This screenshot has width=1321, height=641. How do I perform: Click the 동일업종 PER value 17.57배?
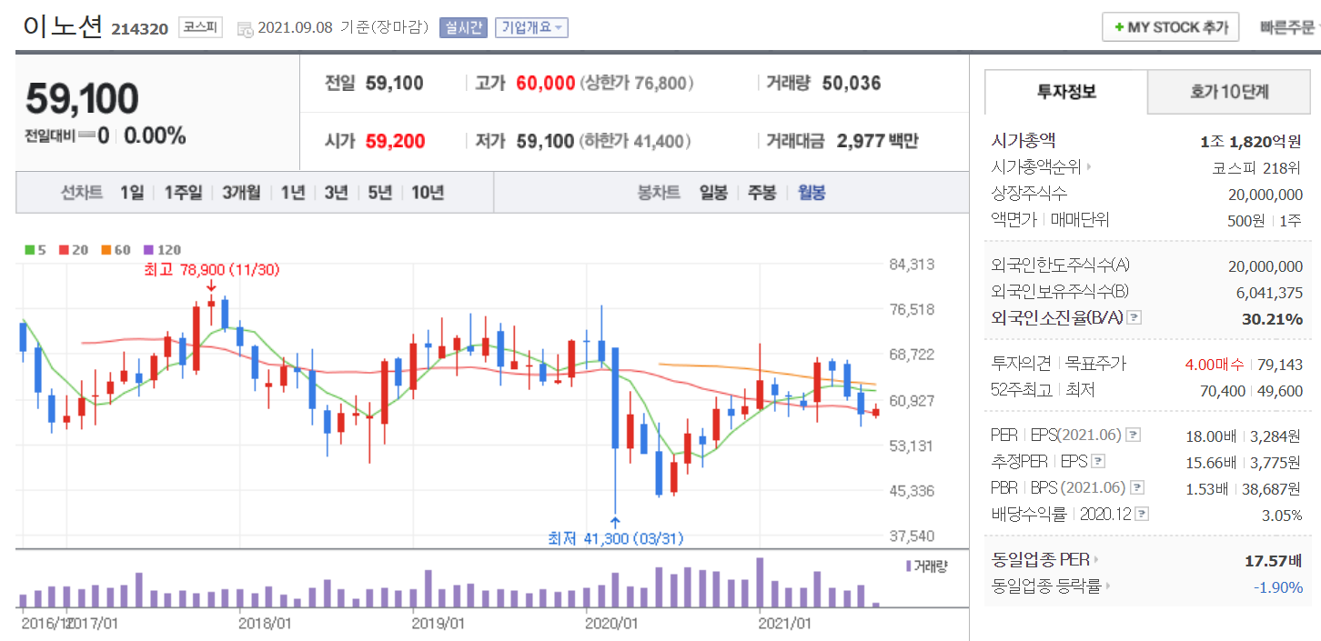[1273, 560]
